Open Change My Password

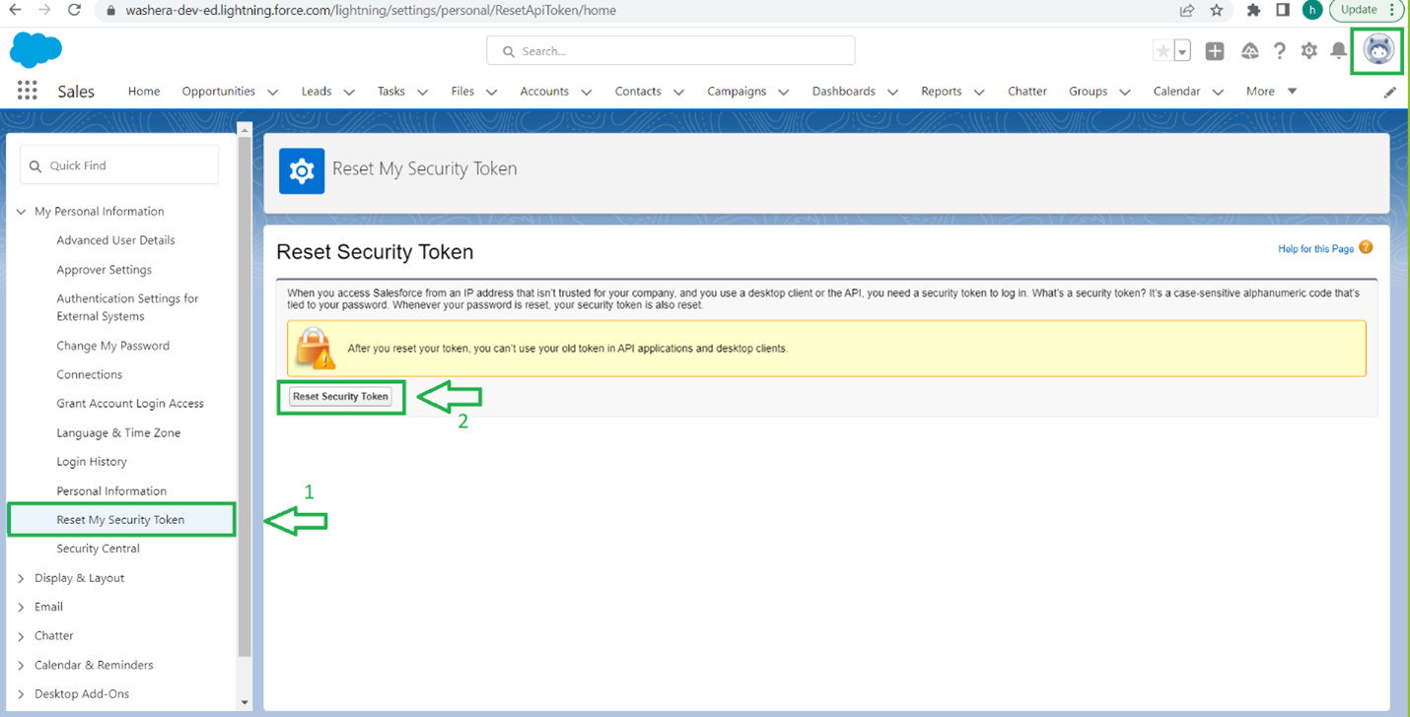point(112,346)
